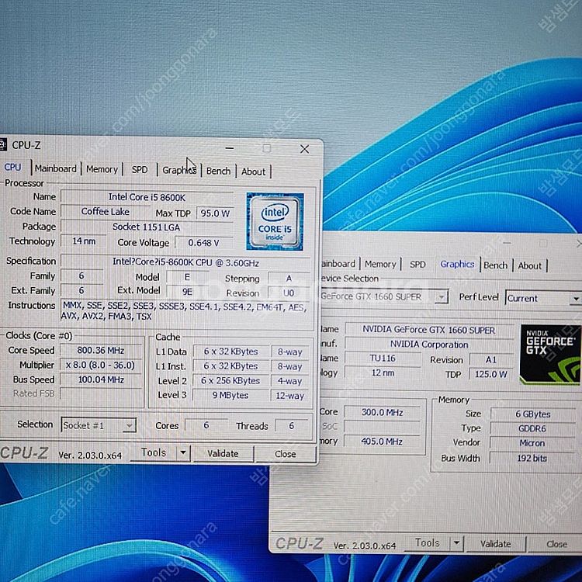This screenshot has height=582, width=582.
Task: Click the Code Name value Coffee Lake
Action: pos(106,212)
